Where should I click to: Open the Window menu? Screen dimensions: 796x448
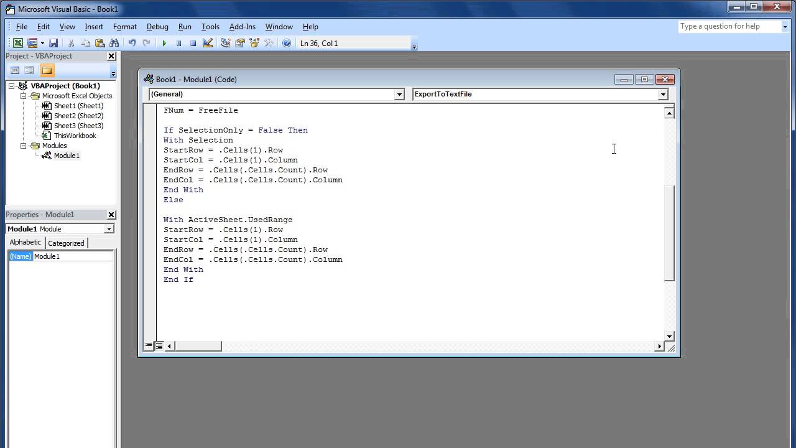[x=279, y=27]
